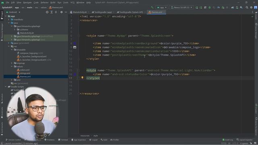Click the user account avatar icon
This screenshot has height=145, width=258.
pos(256,7)
